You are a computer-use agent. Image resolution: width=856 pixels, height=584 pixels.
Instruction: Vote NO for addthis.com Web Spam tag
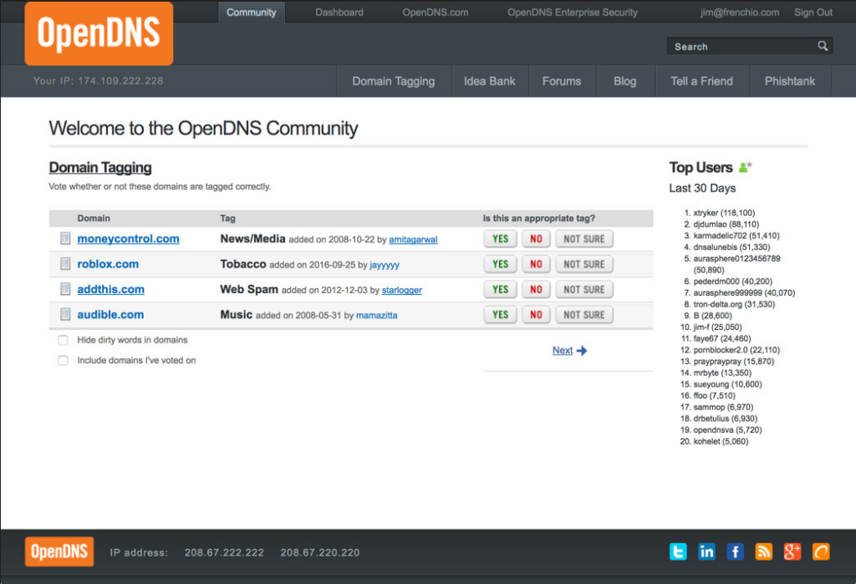tap(536, 289)
